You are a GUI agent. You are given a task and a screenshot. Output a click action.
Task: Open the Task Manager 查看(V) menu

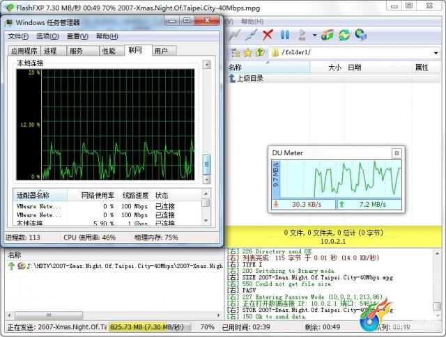[x=77, y=36]
